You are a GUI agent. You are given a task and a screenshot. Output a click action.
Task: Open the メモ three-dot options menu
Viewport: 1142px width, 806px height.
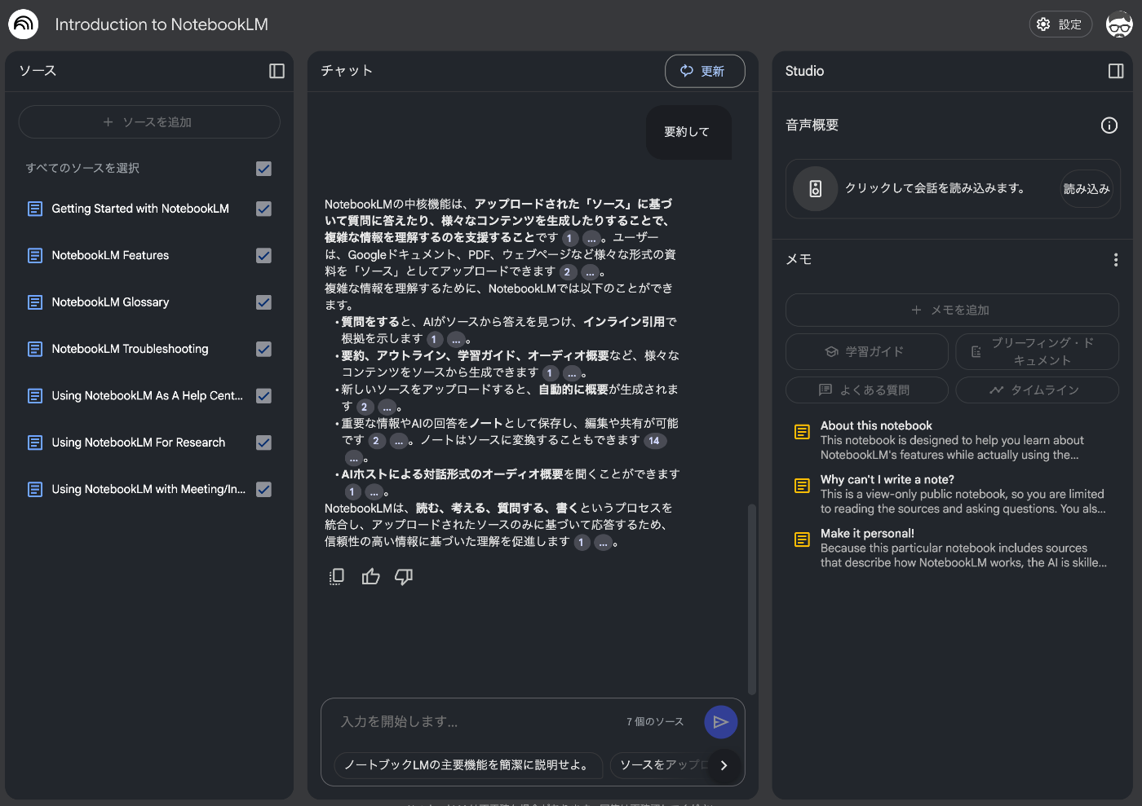tap(1116, 259)
